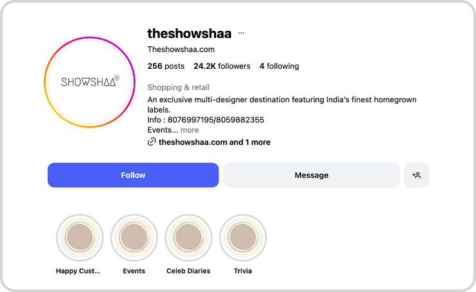Select the Trivia highlight label text

pos(243,271)
